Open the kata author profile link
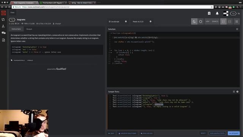 pyautogui.click(x=57, y=24)
